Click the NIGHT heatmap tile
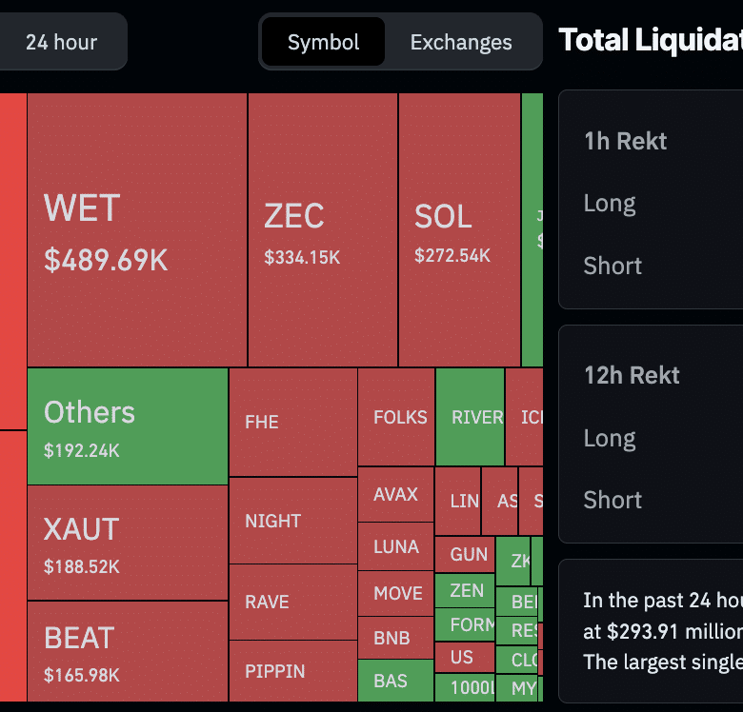Screen dimensions: 743x712 [292, 521]
